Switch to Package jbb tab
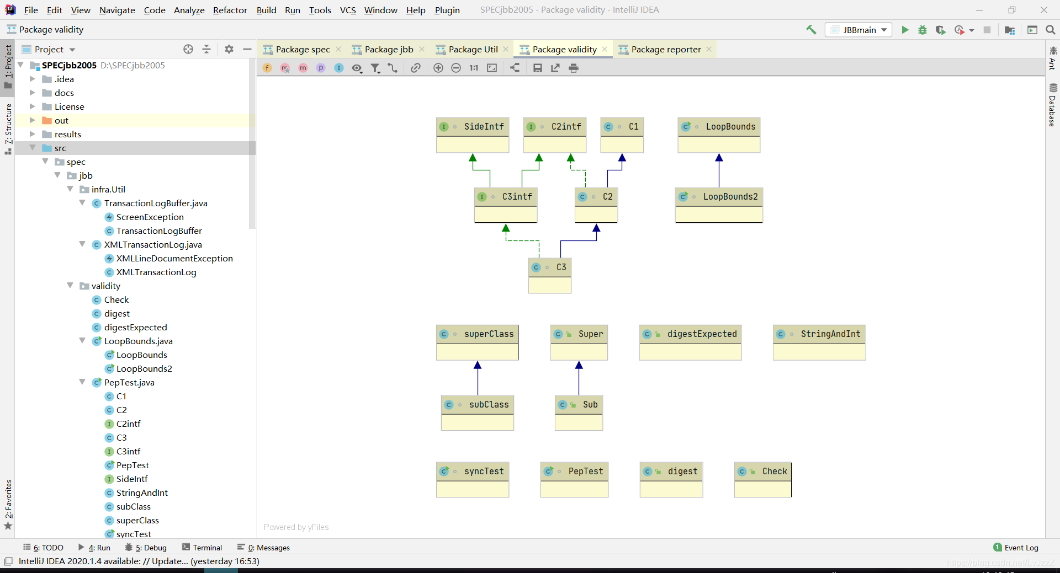Image resolution: width=1060 pixels, height=573 pixels. pyautogui.click(x=389, y=49)
